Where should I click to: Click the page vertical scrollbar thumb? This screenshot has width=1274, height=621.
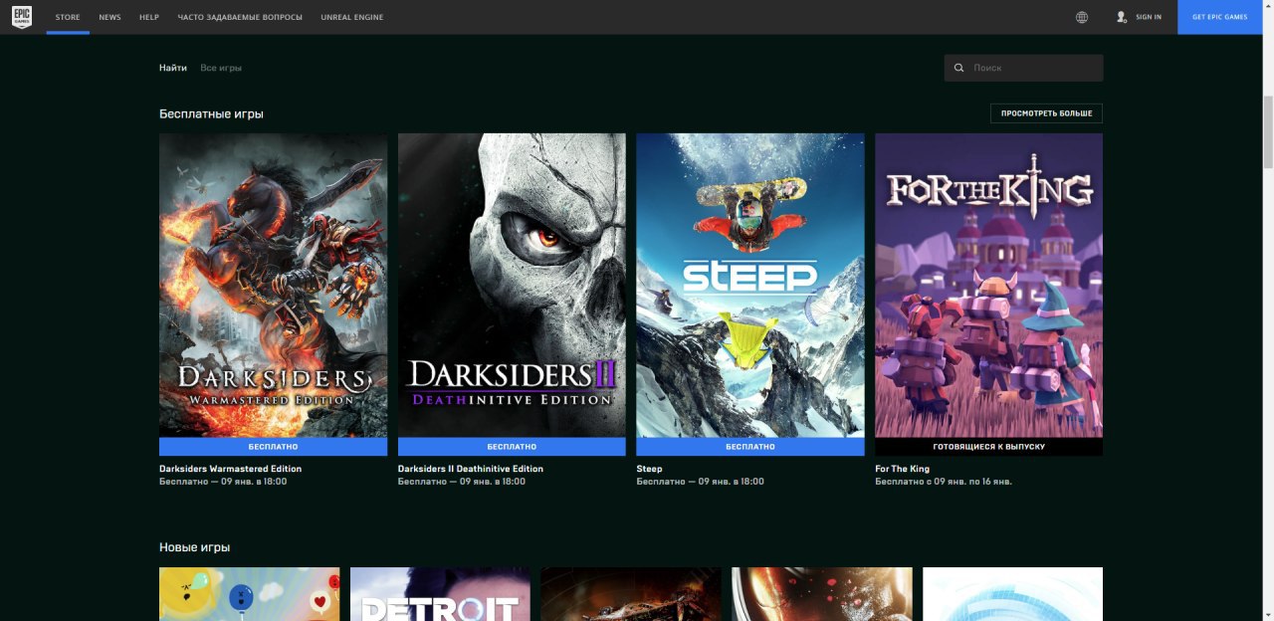[1268, 131]
